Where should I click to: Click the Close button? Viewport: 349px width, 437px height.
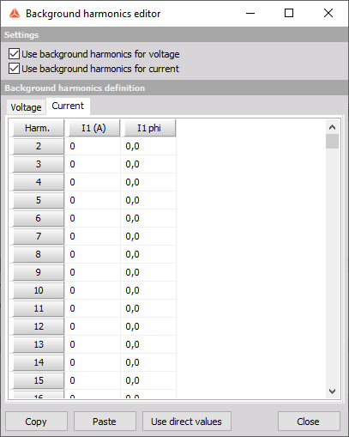[x=309, y=421]
